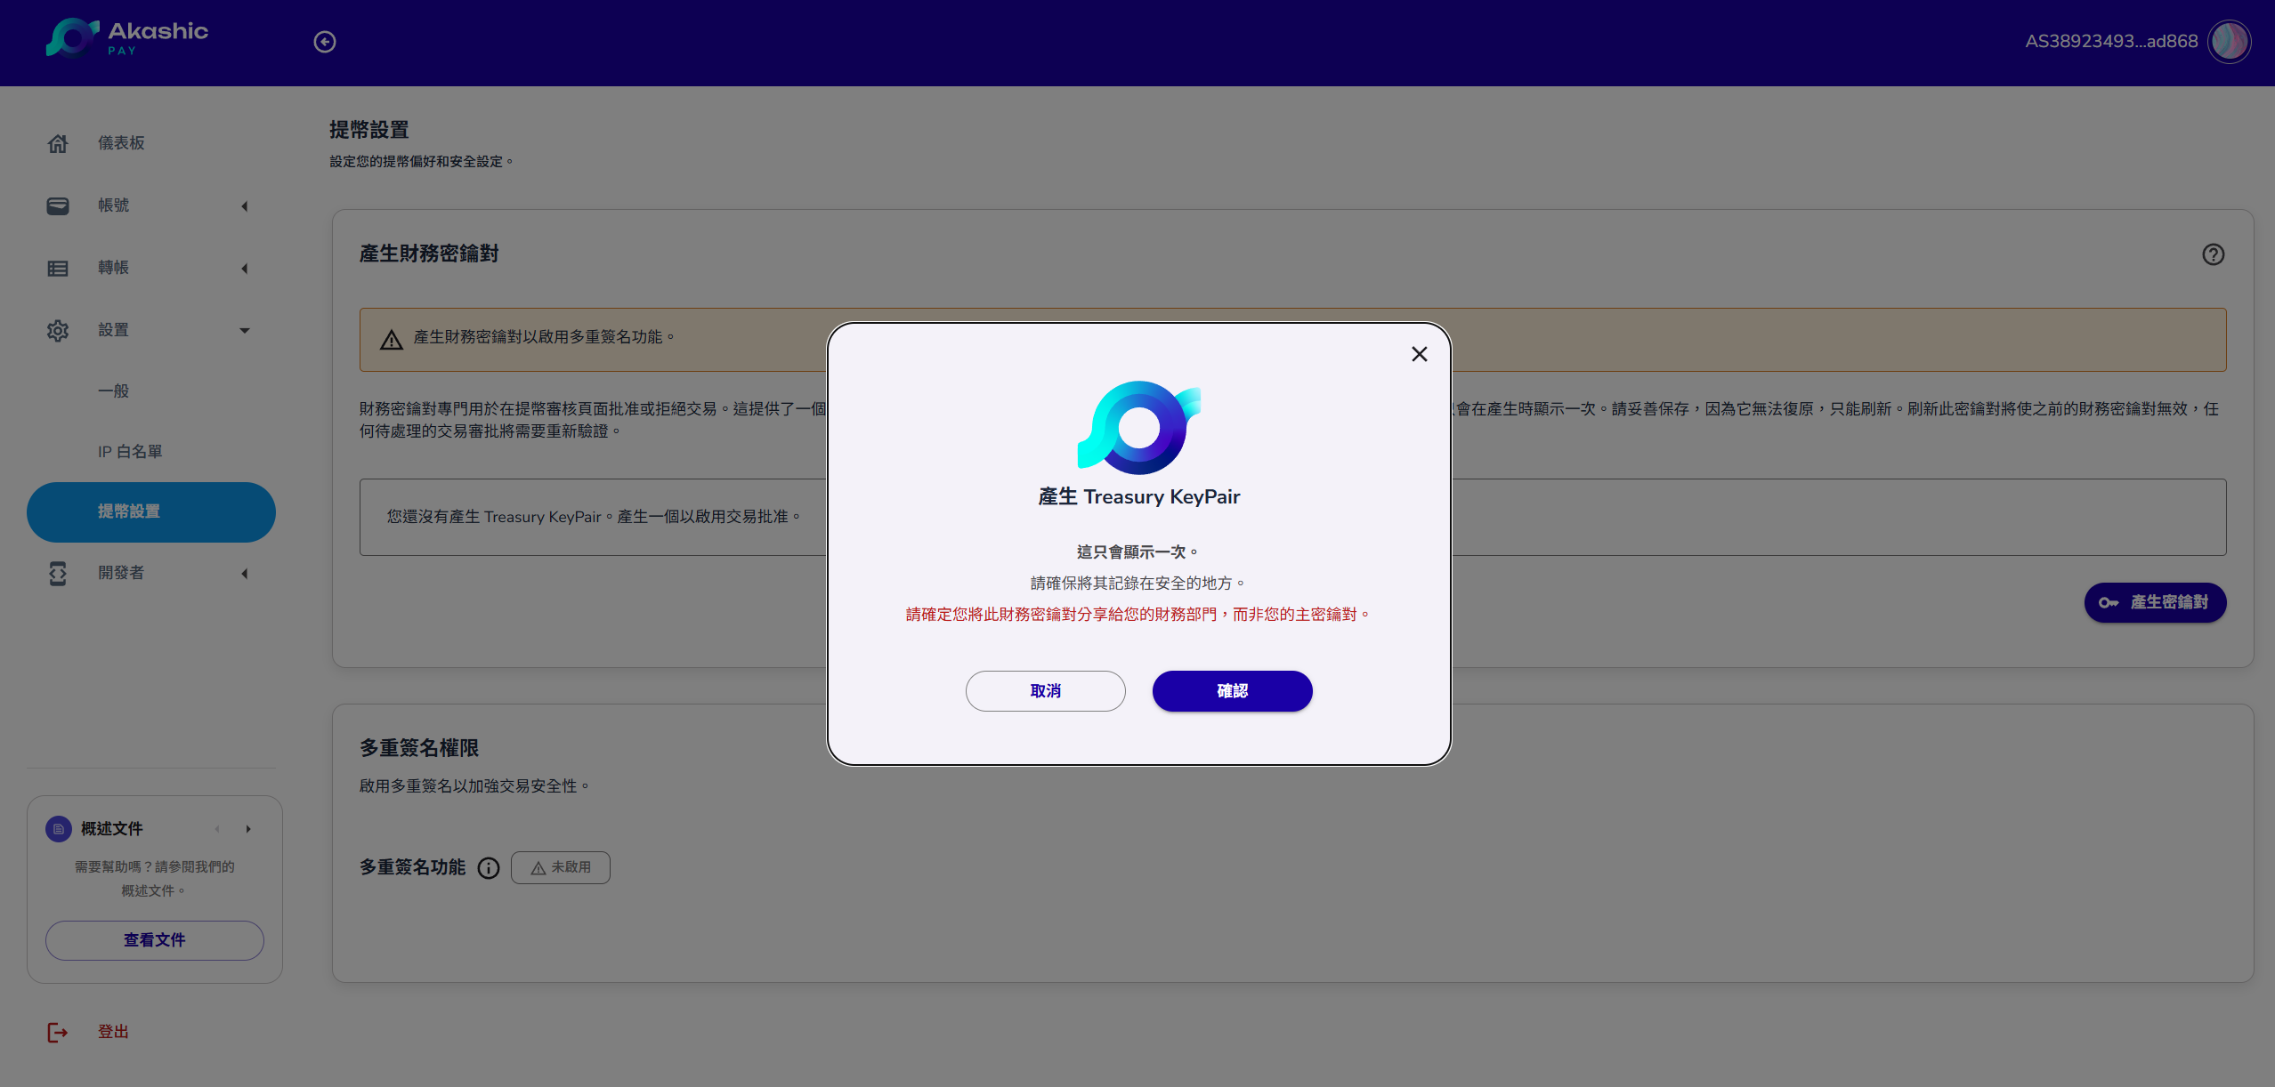Click the user avatar icon
This screenshot has height=1087, width=2275.
click(x=2229, y=42)
